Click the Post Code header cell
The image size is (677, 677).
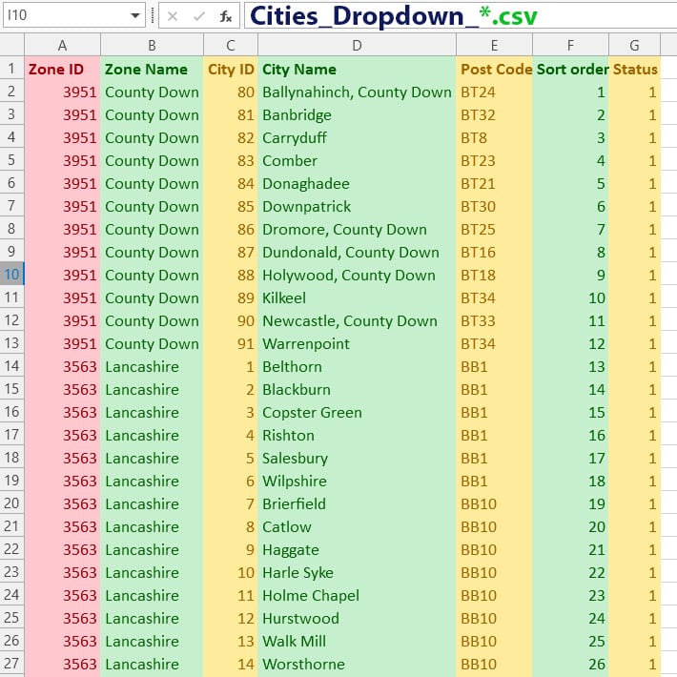[494, 69]
